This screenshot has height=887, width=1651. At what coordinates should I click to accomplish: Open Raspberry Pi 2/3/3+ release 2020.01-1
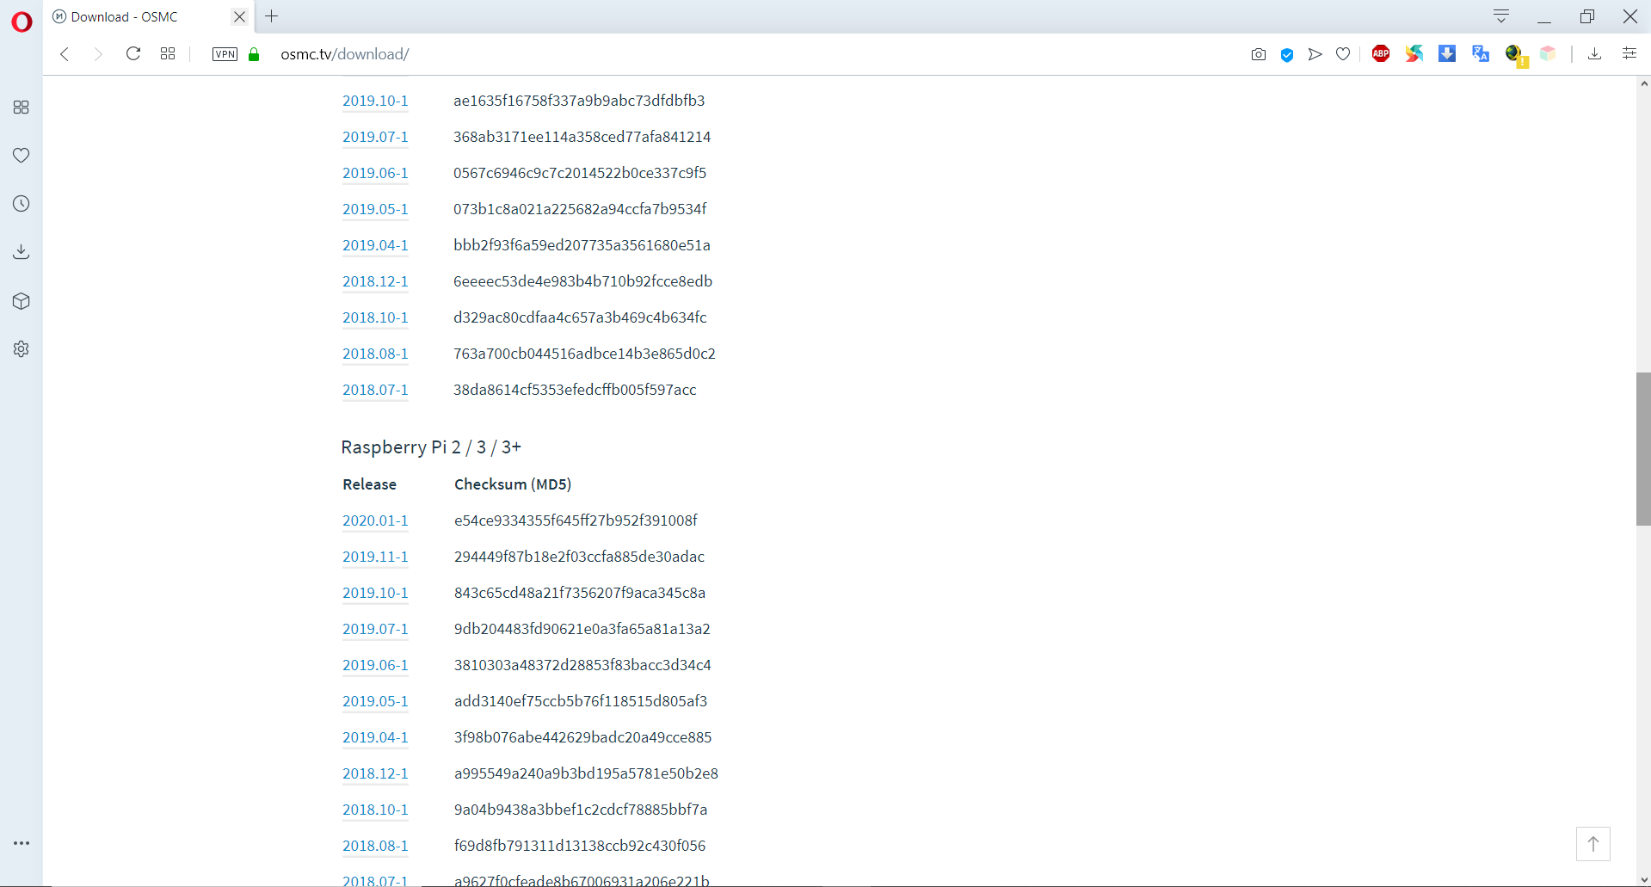tap(375, 520)
